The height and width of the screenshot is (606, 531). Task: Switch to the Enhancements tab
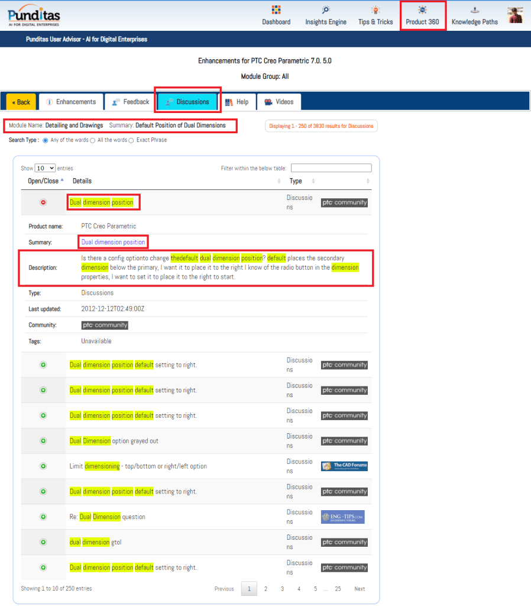pyautogui.click(x=71, y=102)
